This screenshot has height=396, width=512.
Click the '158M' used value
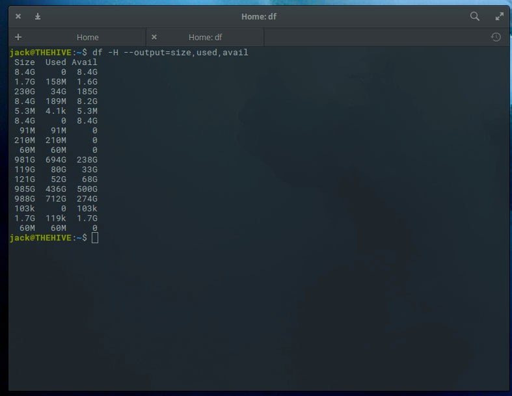[x=55, y=82]
